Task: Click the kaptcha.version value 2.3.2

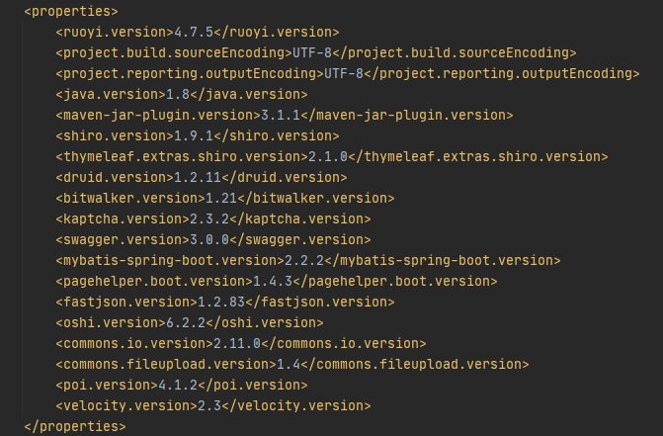Action: pos(209,218)
